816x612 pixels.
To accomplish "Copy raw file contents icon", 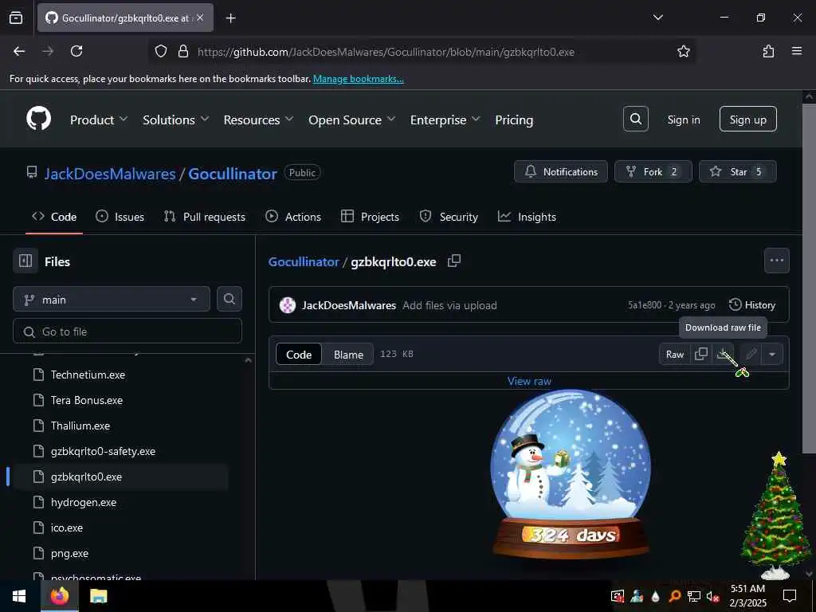I will pos(701,354).
